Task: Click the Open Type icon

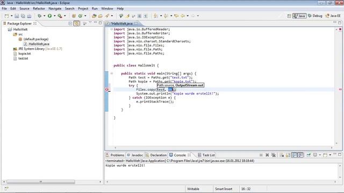Action: 94,16
